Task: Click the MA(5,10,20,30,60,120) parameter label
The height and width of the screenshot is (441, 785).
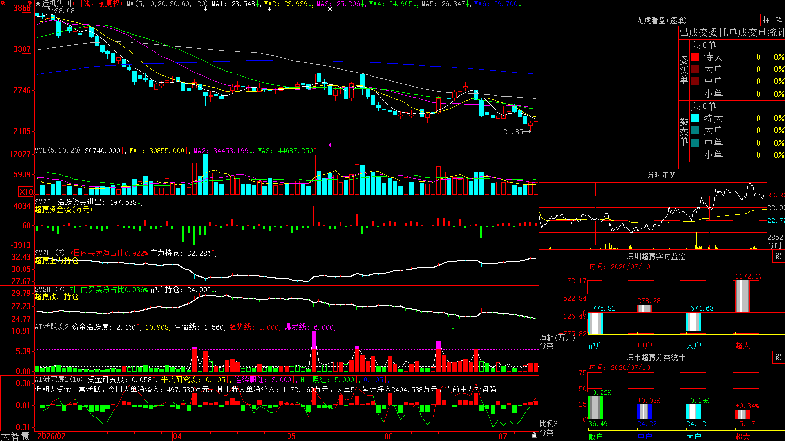Action: coord(167,4)
